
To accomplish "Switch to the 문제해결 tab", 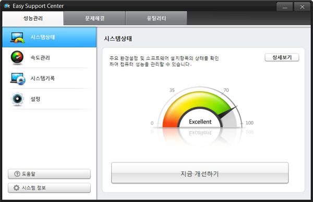I will tap(94, 18).
